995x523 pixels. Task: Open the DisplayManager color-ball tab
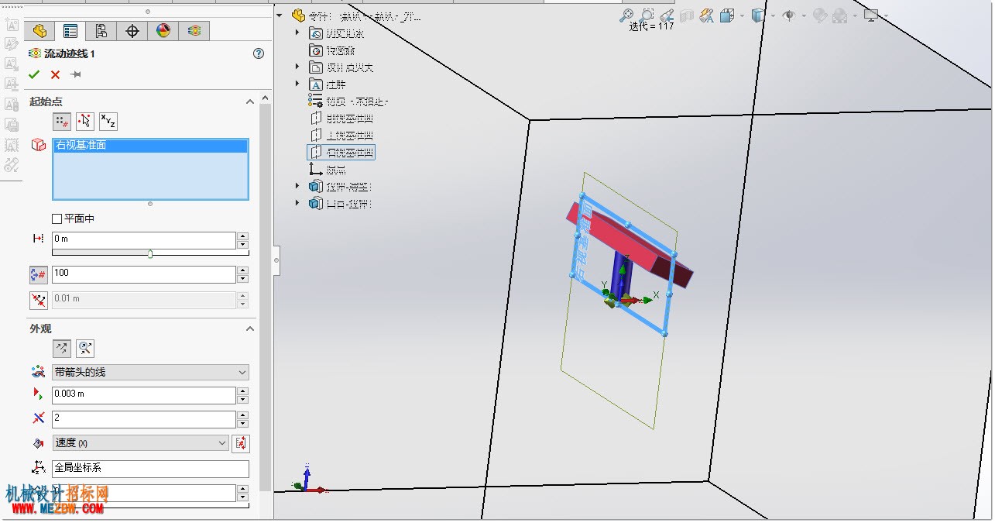[163, 31]
